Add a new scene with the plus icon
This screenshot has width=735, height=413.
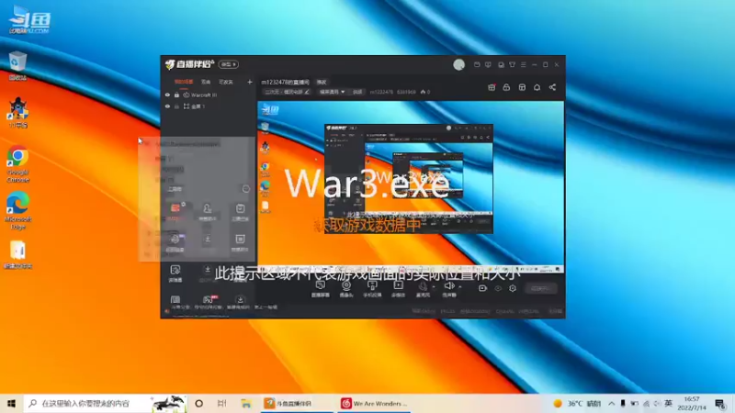250,82
